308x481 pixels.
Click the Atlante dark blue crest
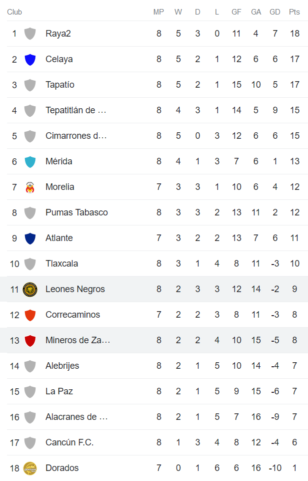pos(30,238)
